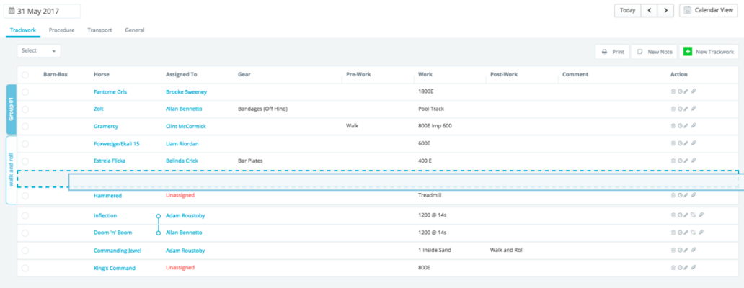This screenshot has width=744, height=288.
Task: Click the pencil edit icon for Zolt
Action: [x=686, y=109]
